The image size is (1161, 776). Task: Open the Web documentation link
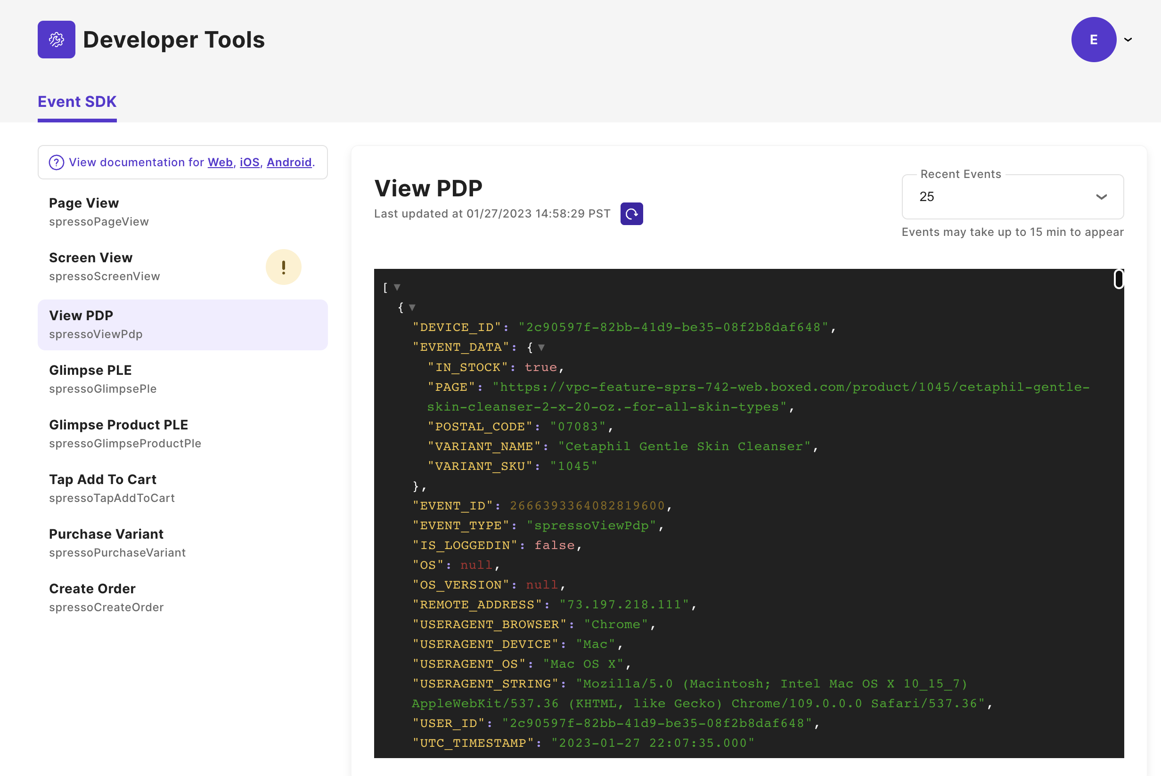[x=220, y=162]
